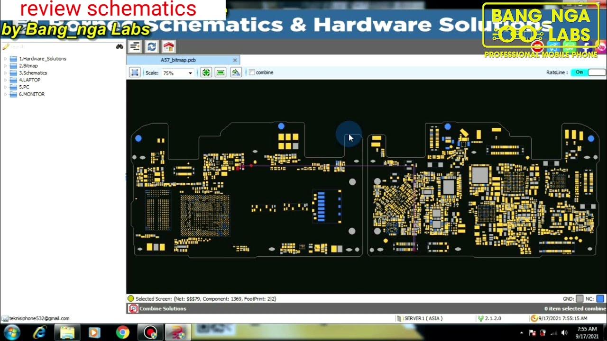Click the NC blue color swatch
The image size is (607, 341).
coord(600,299)
